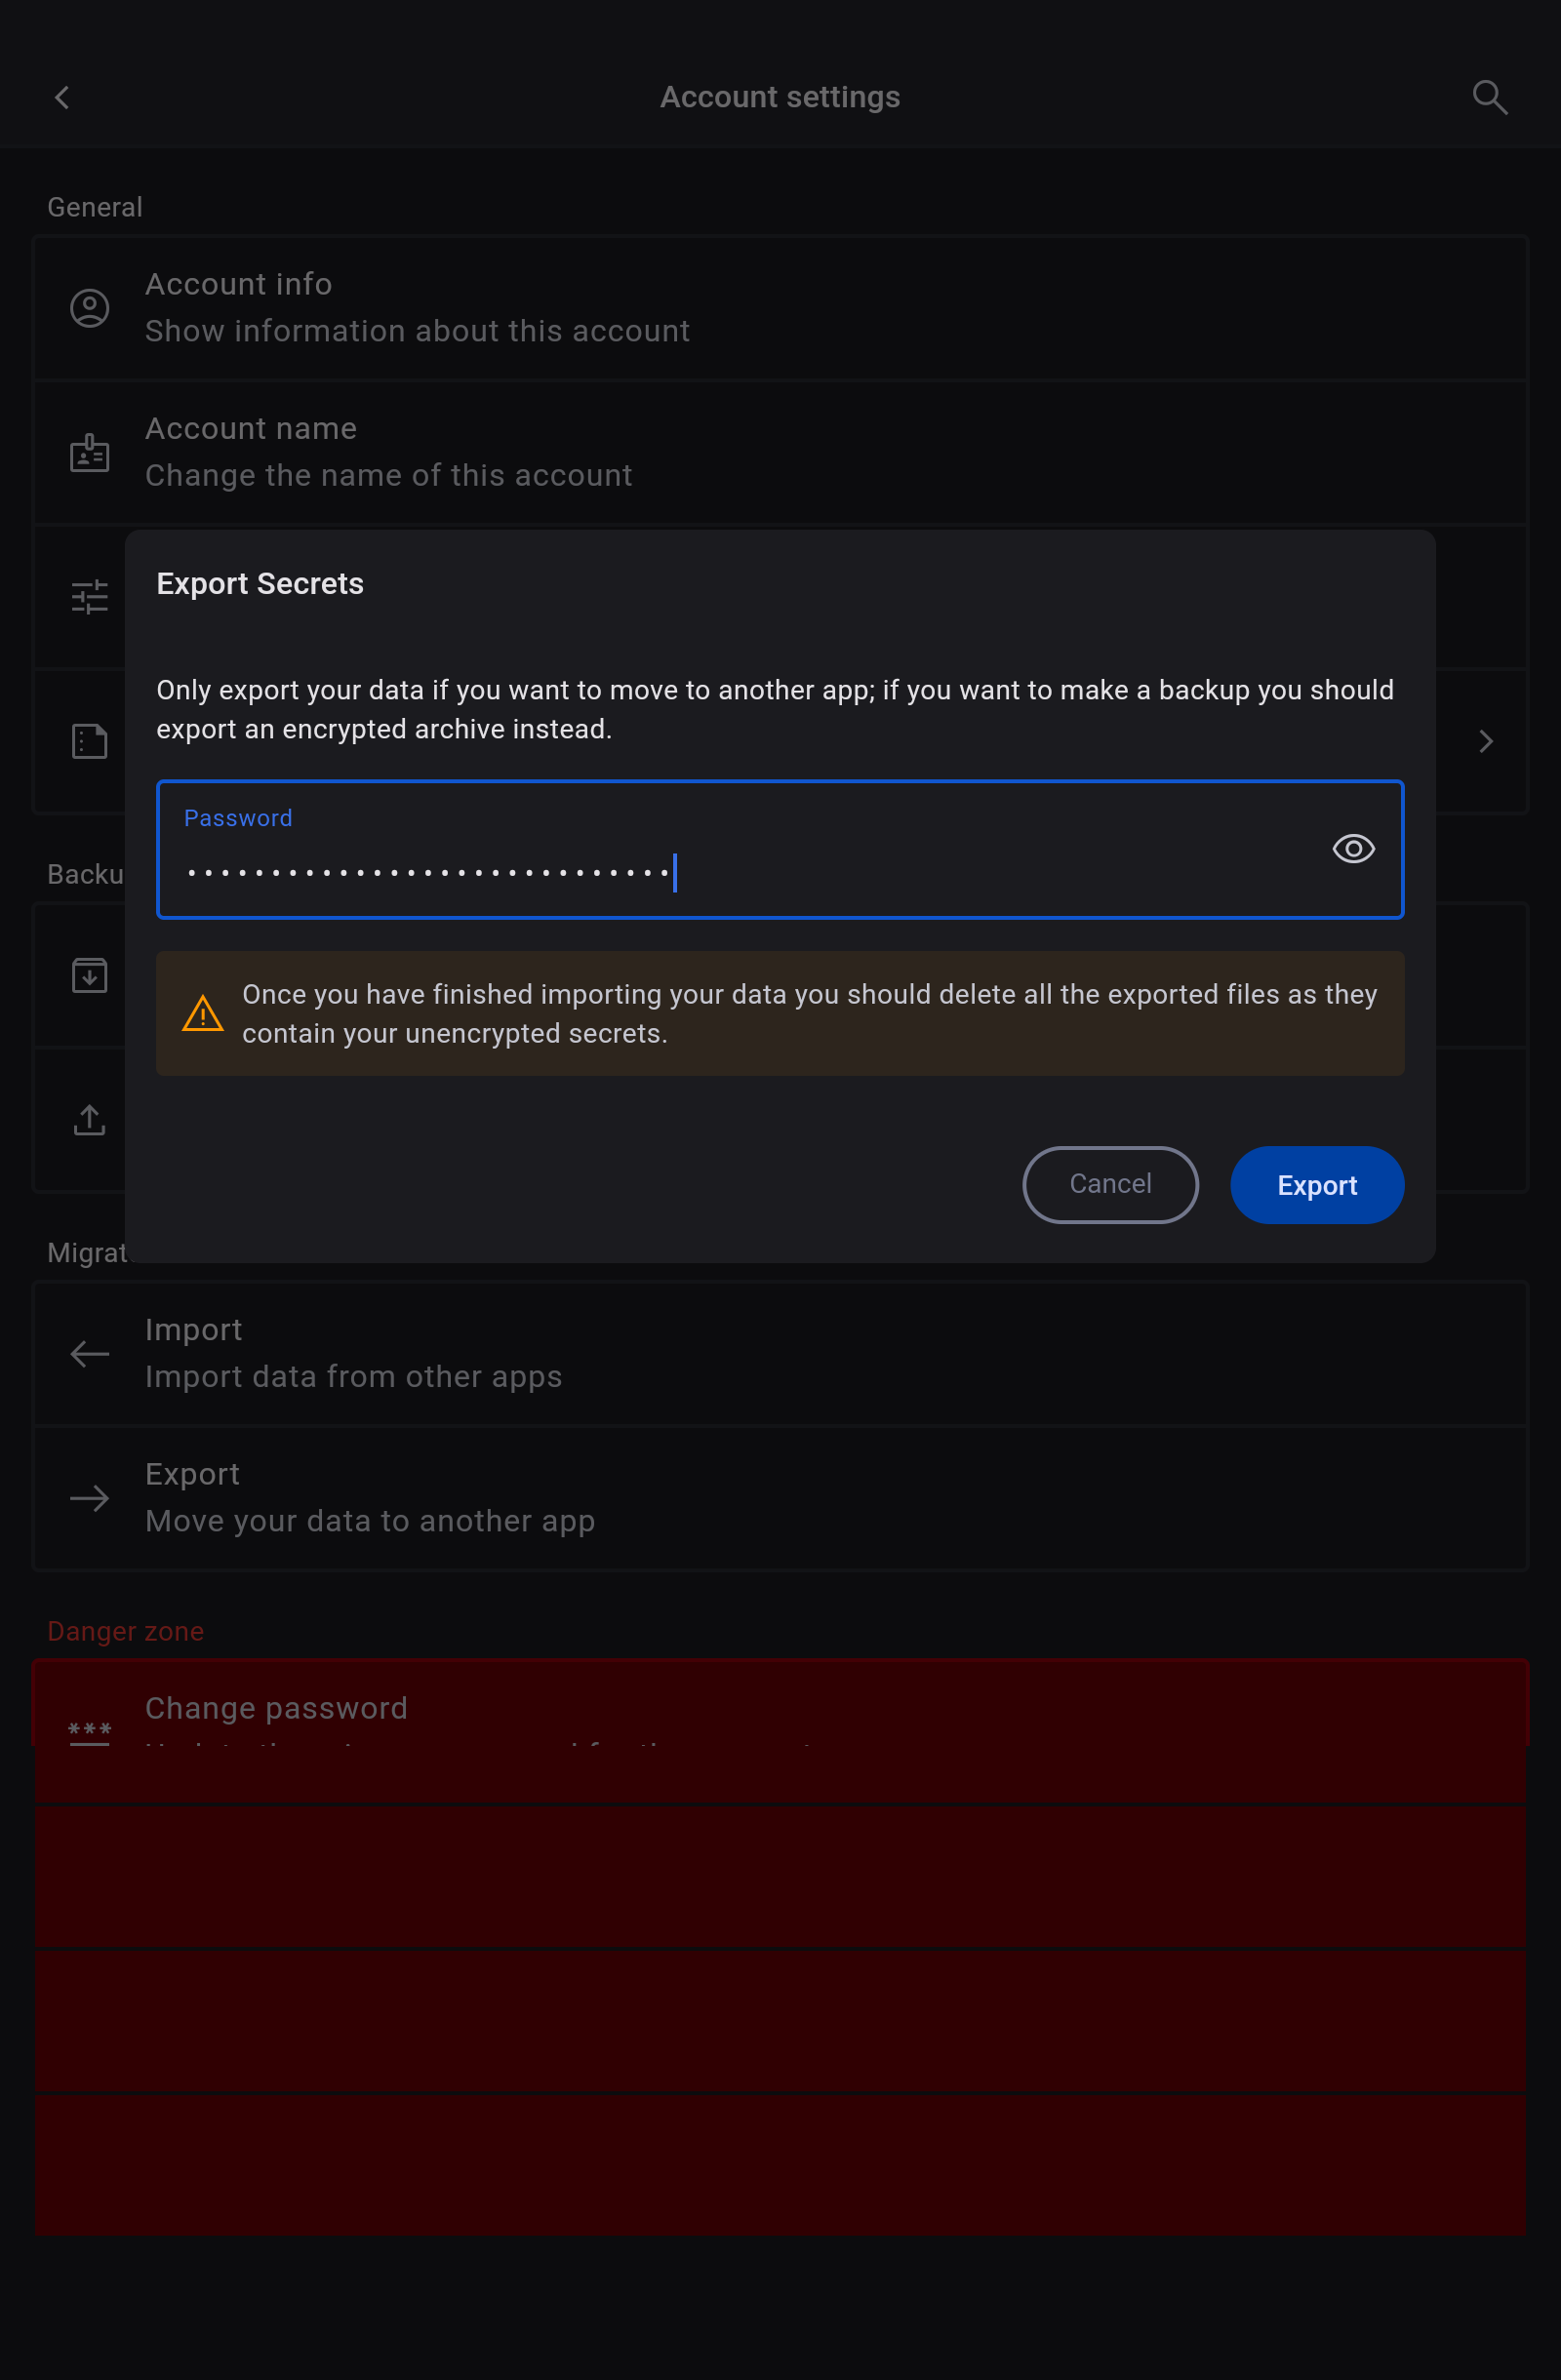Open search with the magnifier icon

pos(1489,97)
